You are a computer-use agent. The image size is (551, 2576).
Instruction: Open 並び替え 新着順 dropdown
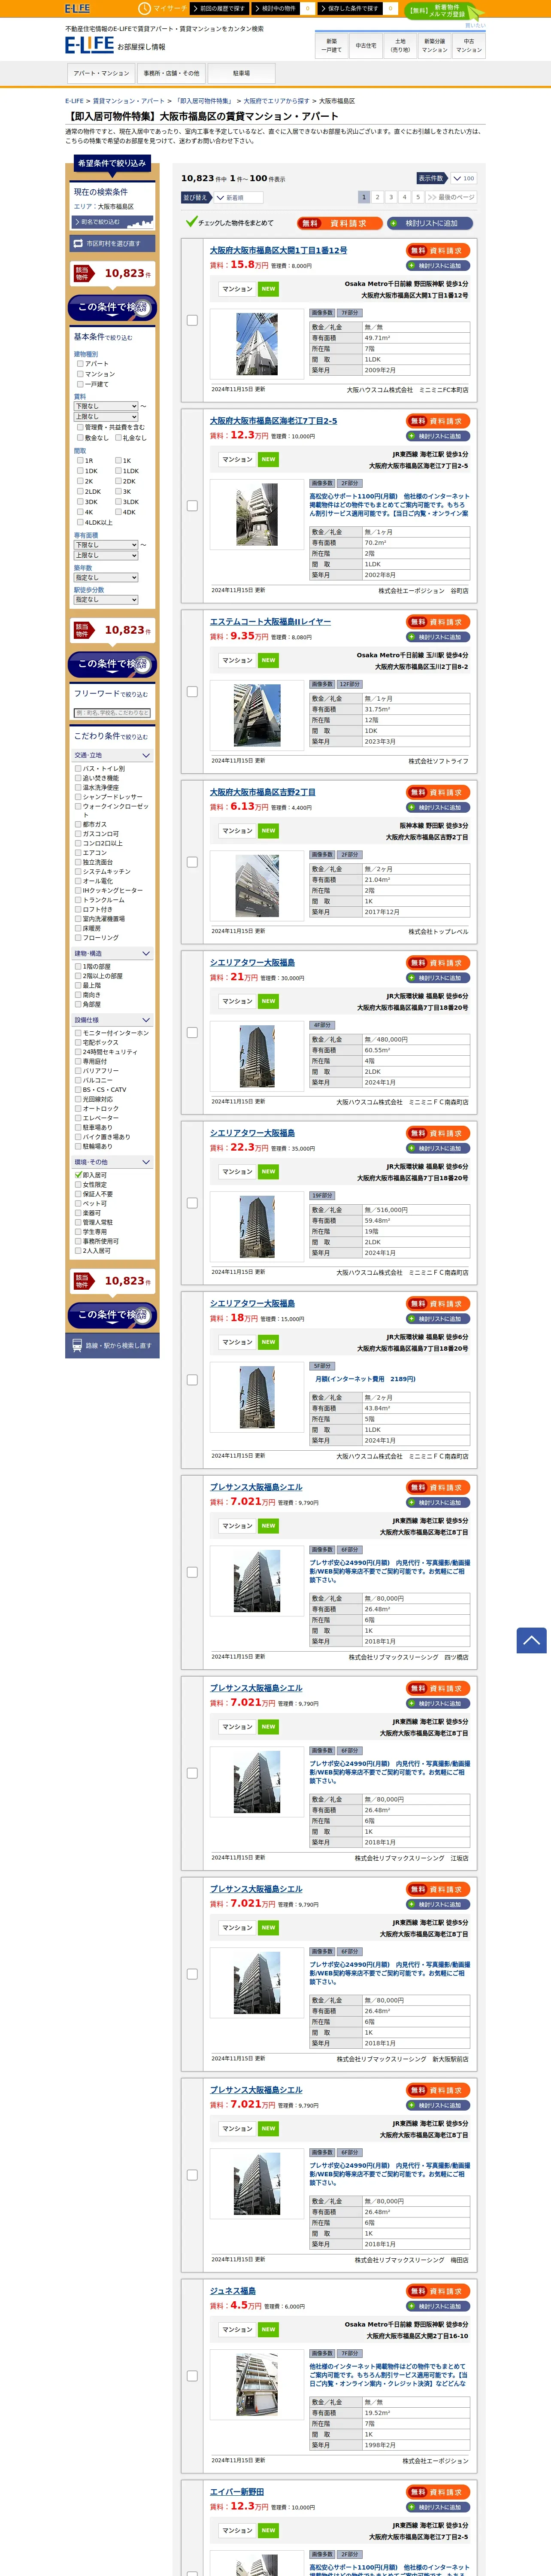239,197
